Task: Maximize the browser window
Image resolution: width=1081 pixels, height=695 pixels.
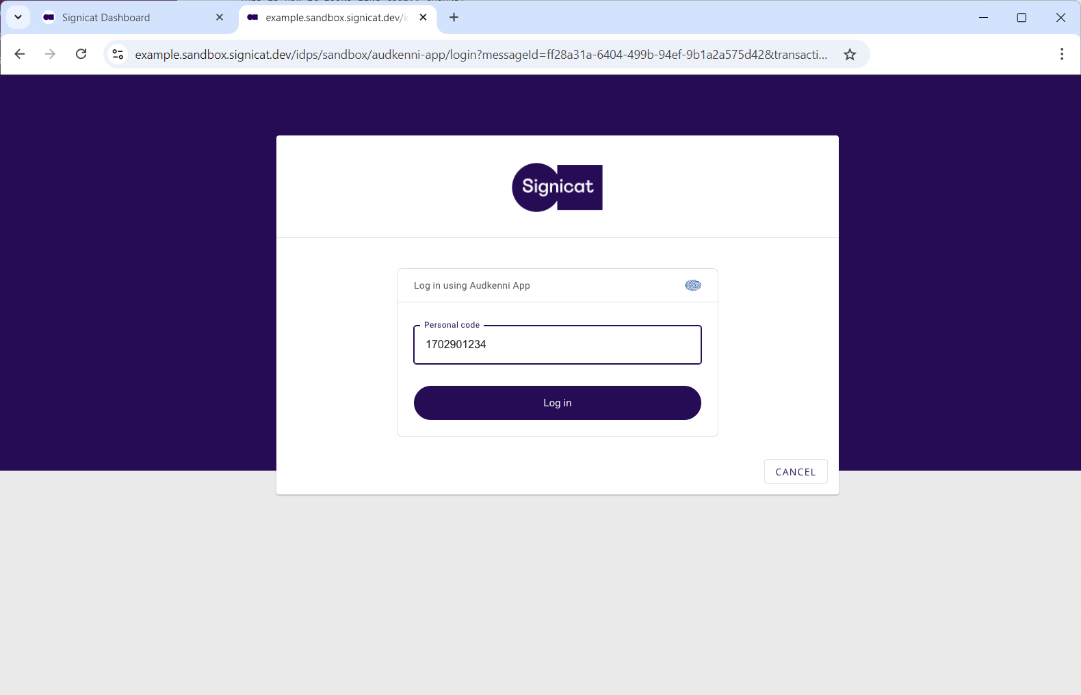Action: coord(1021,17)
